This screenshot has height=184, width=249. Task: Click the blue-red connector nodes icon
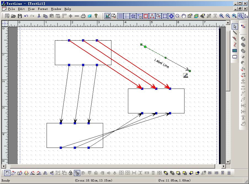point(243,26)
